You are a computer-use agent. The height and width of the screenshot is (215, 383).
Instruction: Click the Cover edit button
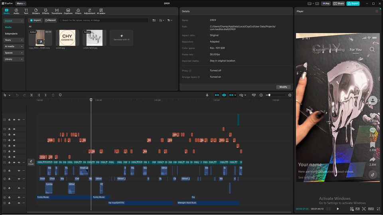pyautogui.click(x=31, y=162)
